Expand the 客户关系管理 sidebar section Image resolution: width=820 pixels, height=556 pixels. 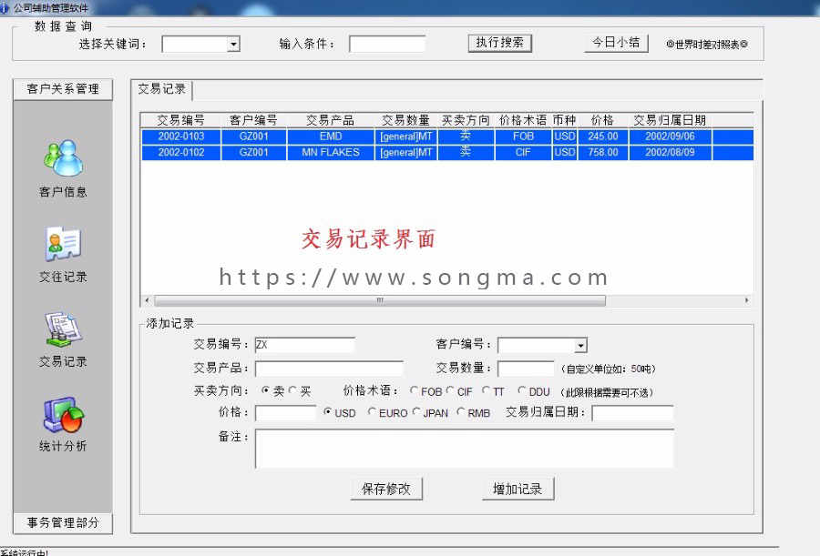click(x=63, y=89)
